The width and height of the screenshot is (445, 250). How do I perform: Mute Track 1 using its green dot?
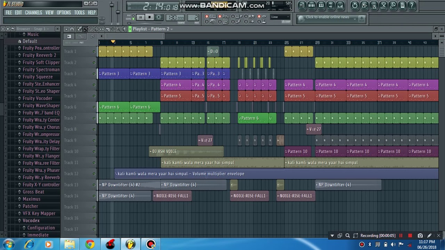click(x=94, y=51)
